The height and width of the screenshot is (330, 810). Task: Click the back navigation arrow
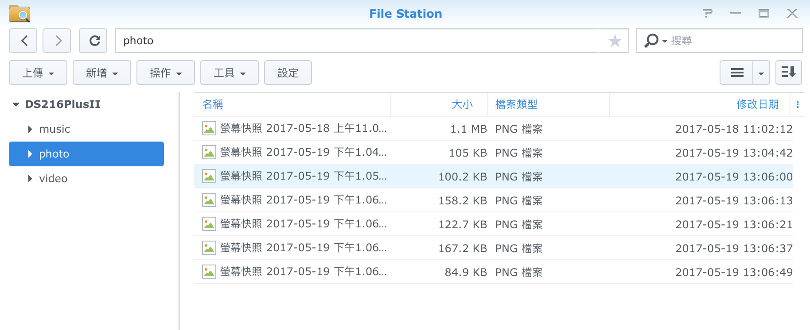24,41
